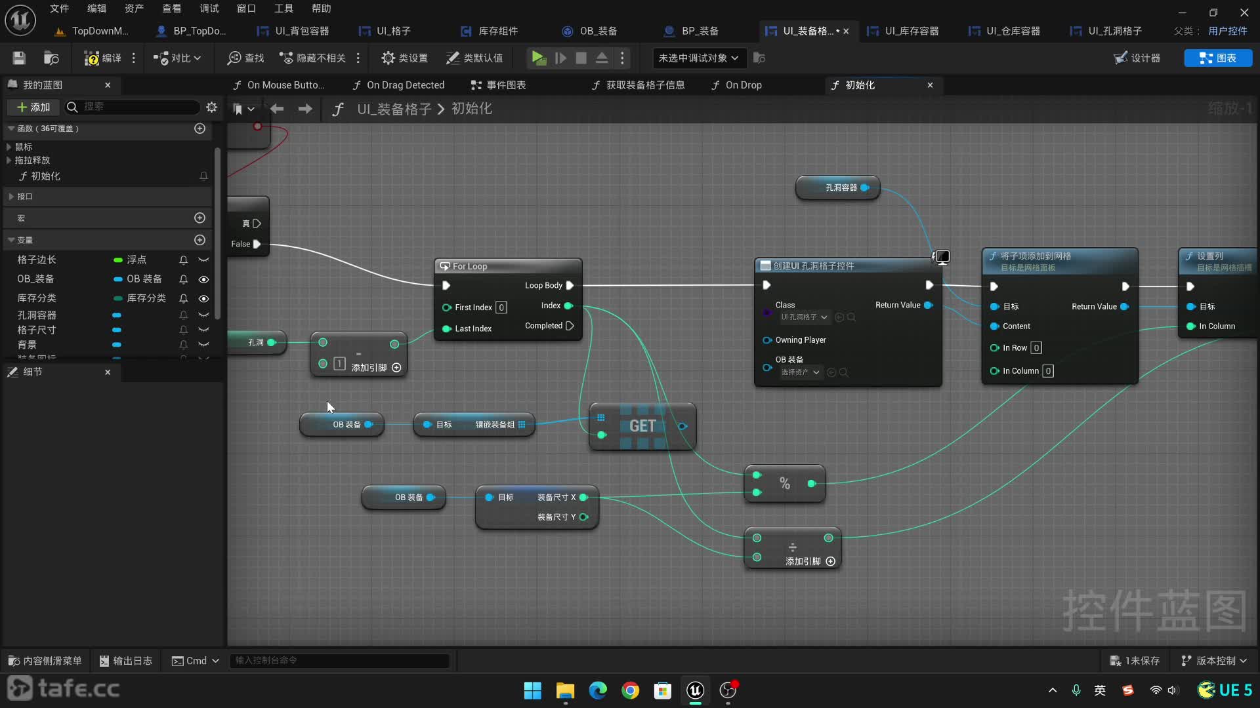Click the save blueprint icon
Screen dimensions: 1260x708
[x=19, y=58]
